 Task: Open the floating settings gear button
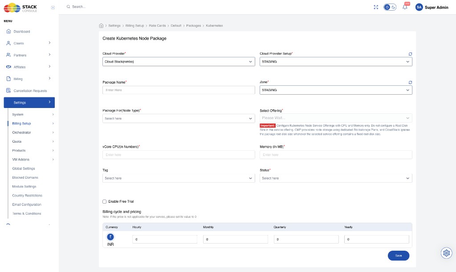click(446, 253)
